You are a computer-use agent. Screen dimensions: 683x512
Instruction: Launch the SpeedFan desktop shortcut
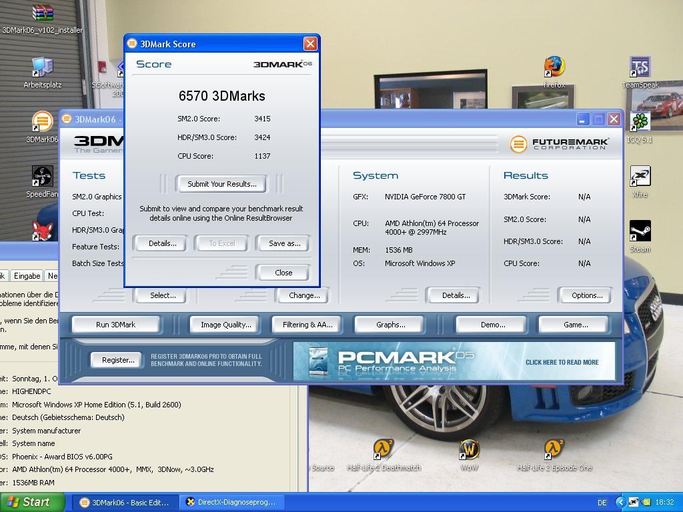coord(42,177)
